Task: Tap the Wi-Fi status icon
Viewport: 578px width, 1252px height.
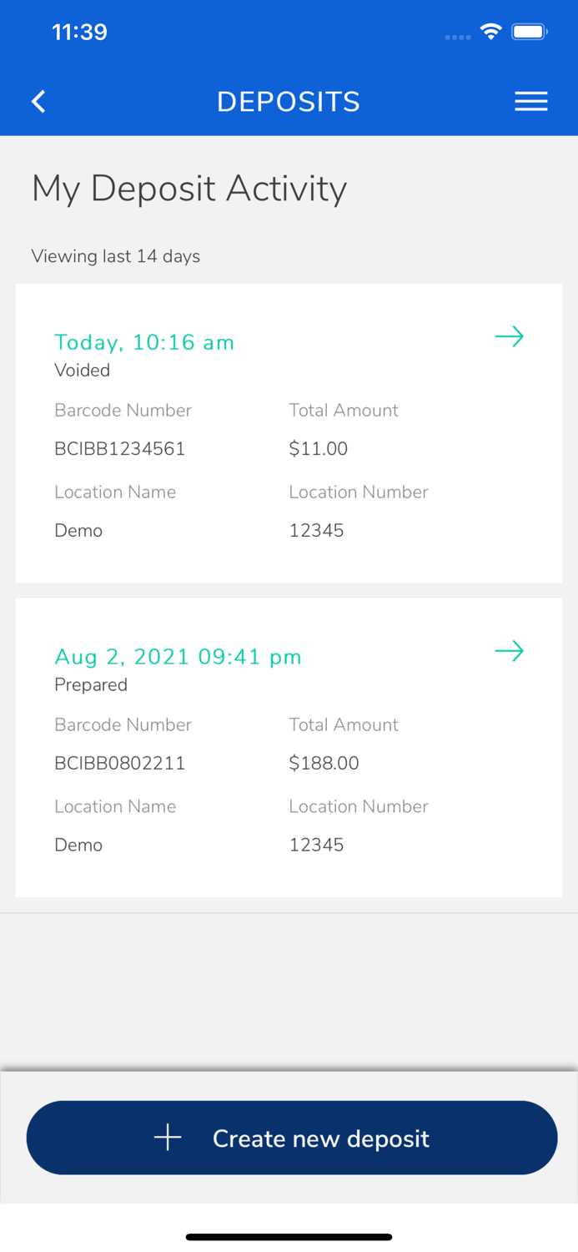Action: click(x=490, y=32)
